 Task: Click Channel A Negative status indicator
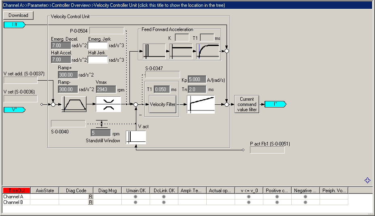(x=305, y=197)
